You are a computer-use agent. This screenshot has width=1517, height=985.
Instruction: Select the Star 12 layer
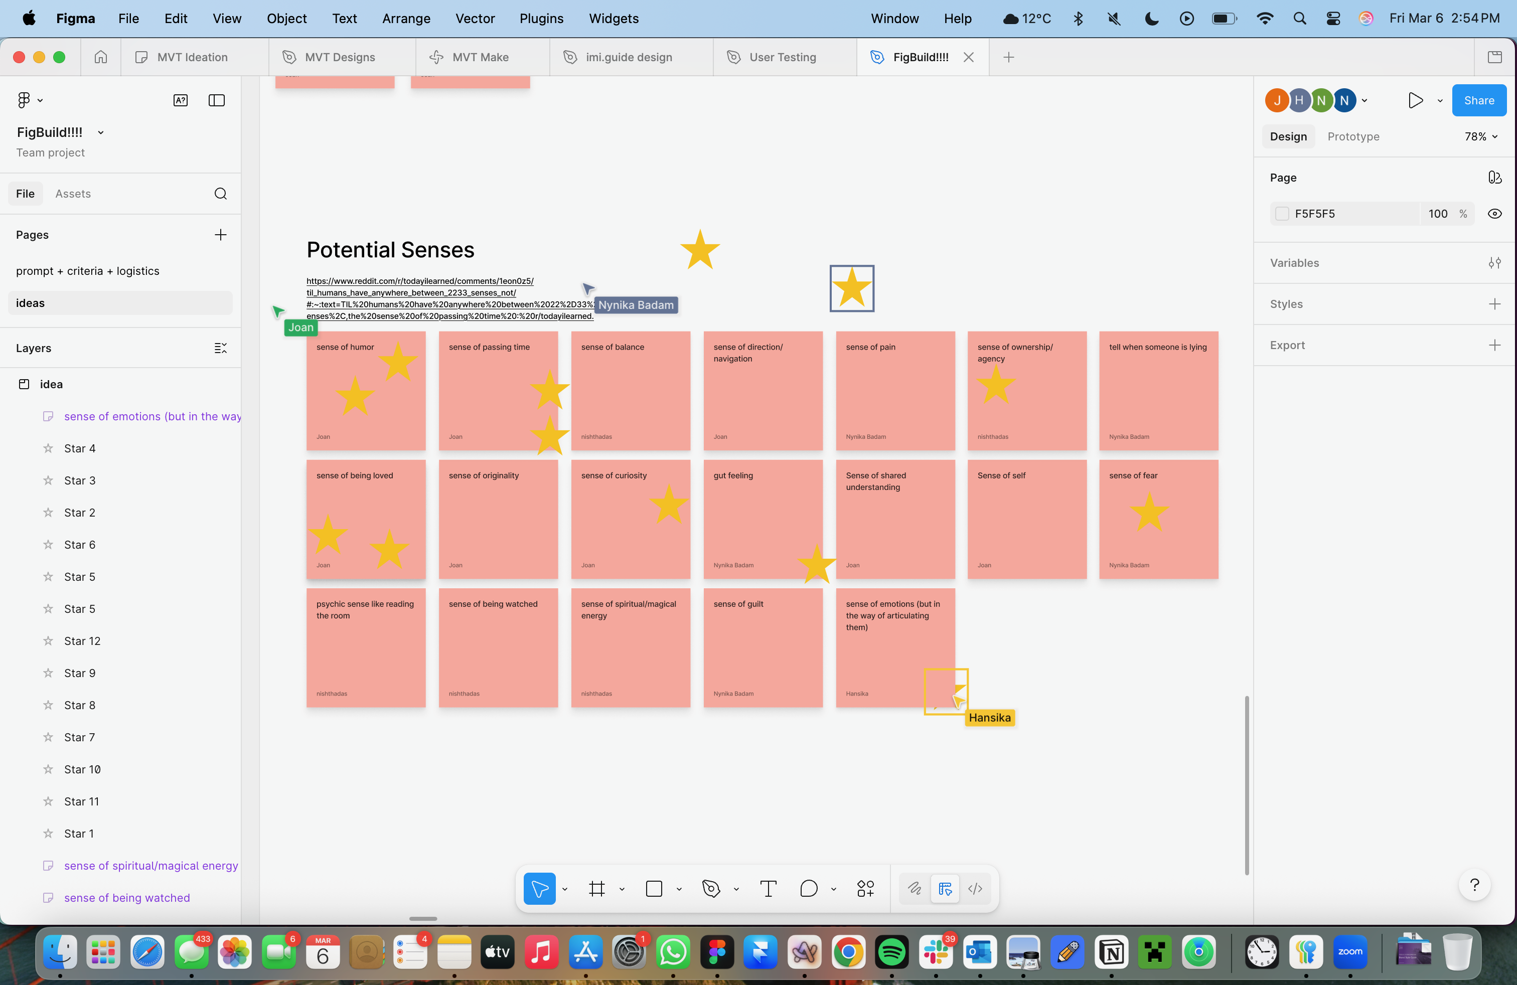[82, 641]
